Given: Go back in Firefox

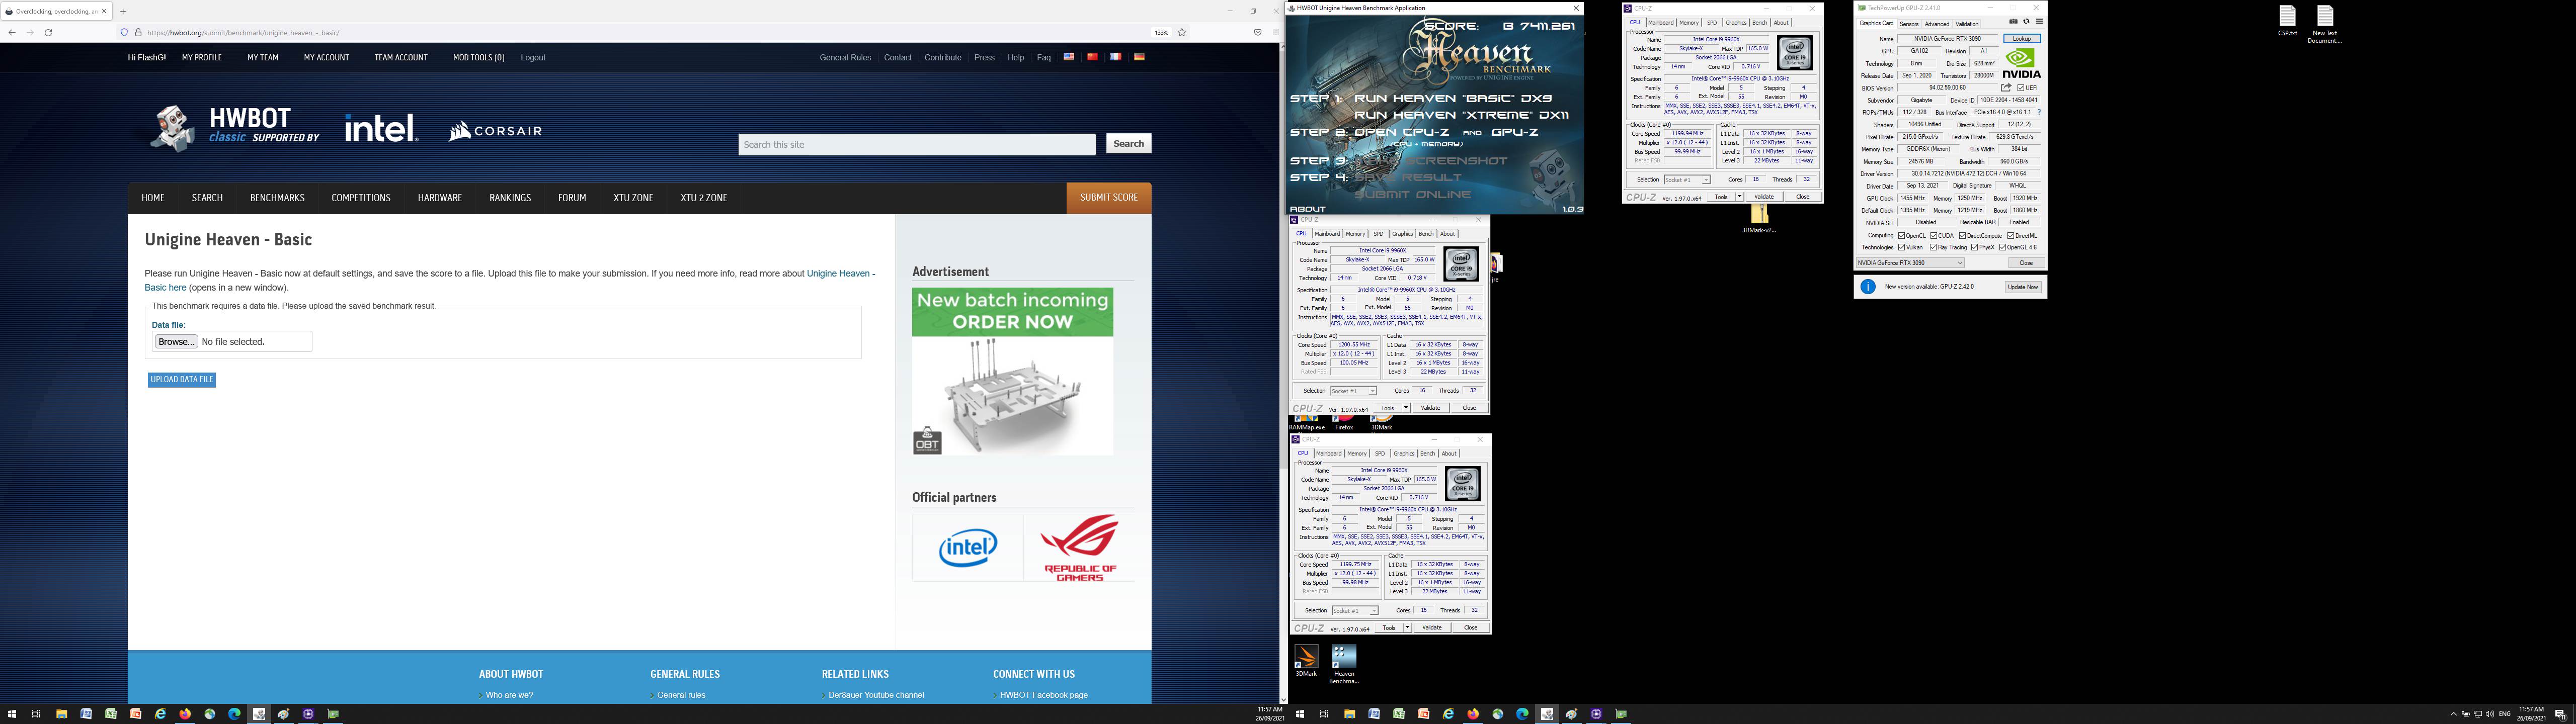Looking at the screenshot, I should tap(11, 32).
